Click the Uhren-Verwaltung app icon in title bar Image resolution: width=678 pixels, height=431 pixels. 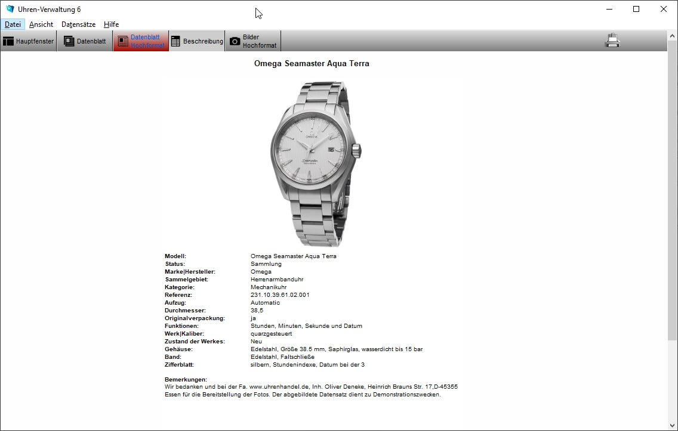pyautogui.click(x=10, y=9)
